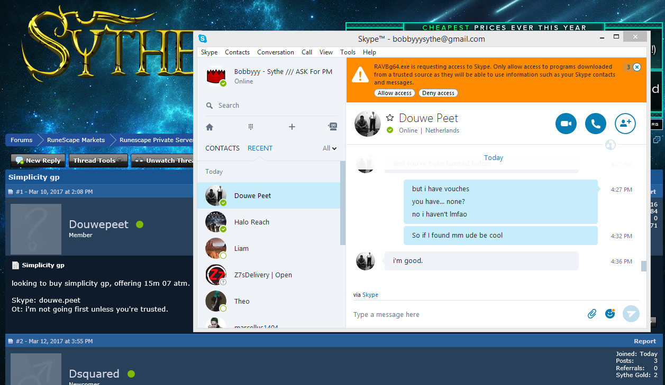This screenshot has height=385, width=665.
Task: Click Douwepeet's online status dot on forum
Action: pyautogui.click(x=140, y=224)
